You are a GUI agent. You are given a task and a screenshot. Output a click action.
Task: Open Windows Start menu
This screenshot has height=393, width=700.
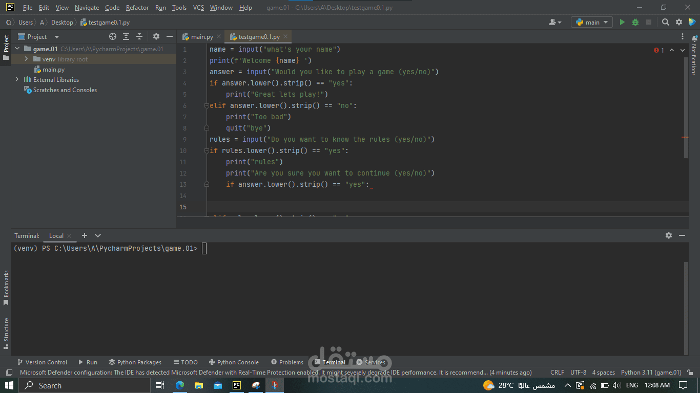pos(9,385)
